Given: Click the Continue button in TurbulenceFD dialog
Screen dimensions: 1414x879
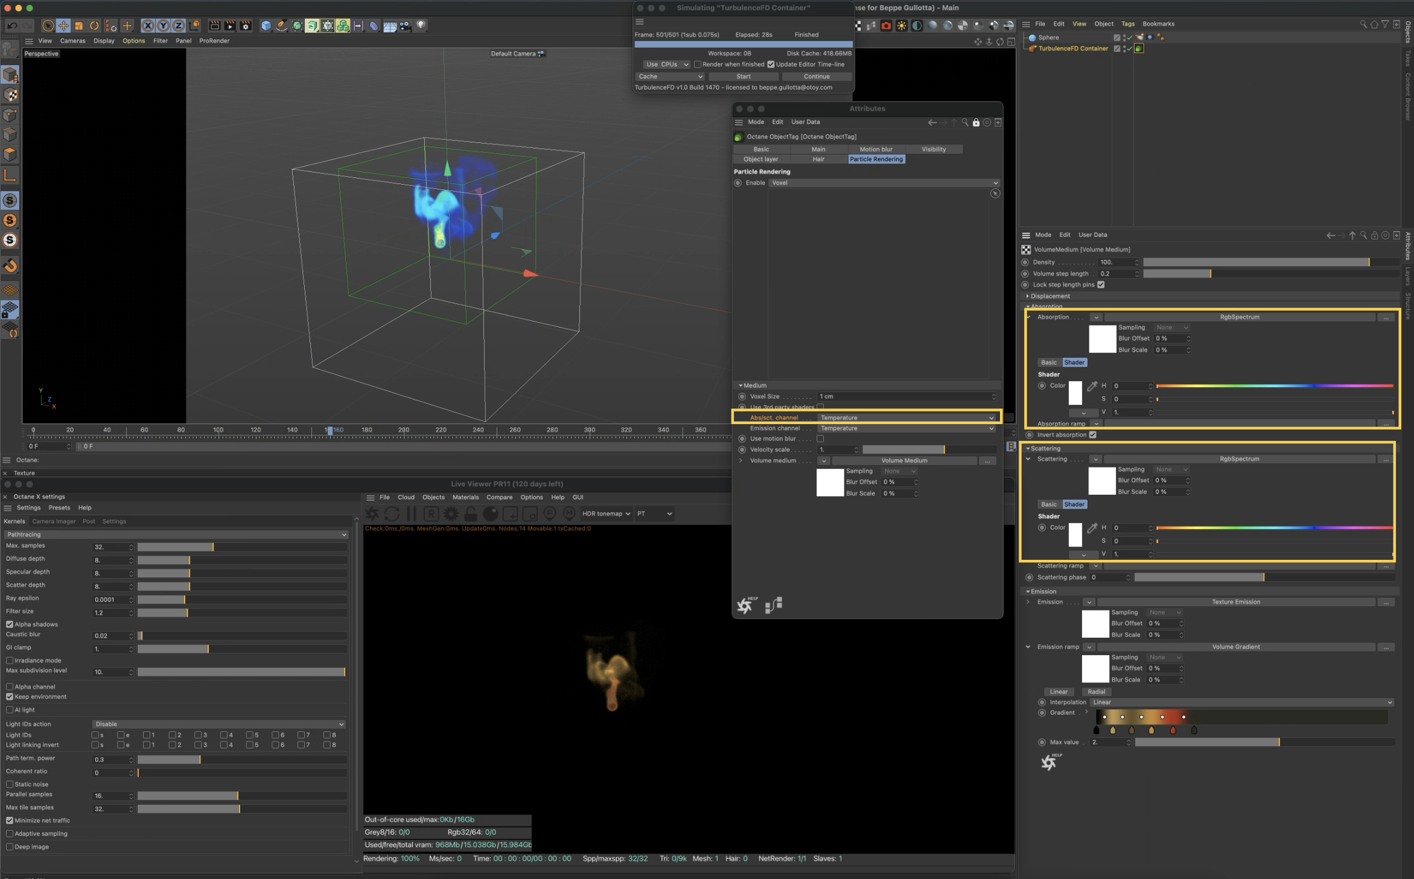Looking at the screenshot, I should [817, 77].
